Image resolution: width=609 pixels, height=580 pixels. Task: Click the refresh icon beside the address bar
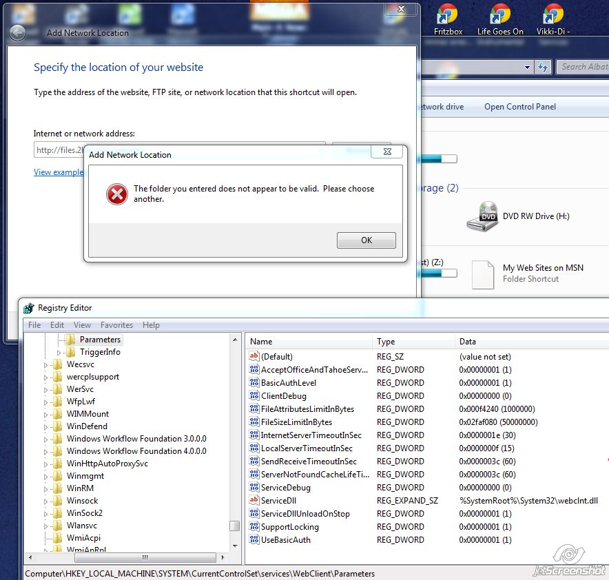543,68
